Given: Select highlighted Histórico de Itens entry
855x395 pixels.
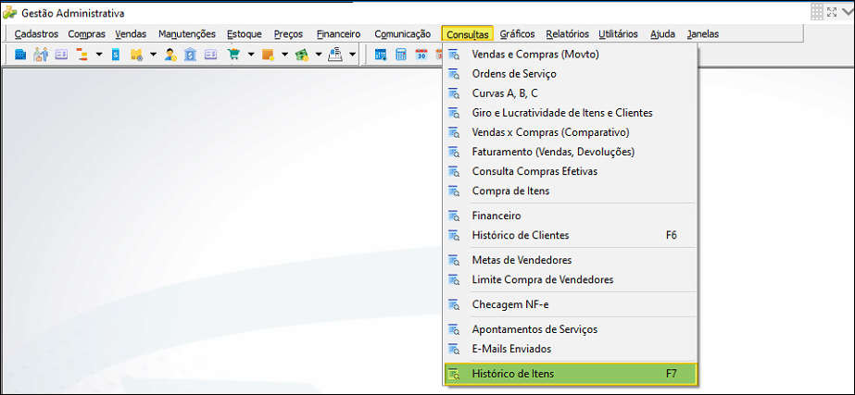Looking at the screenshot, I should click(571, 375).
